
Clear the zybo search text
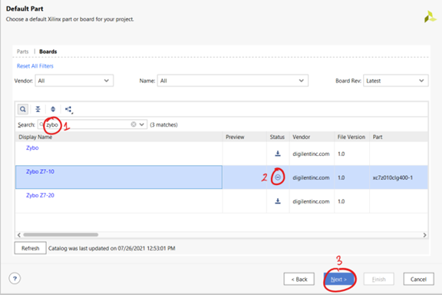(134, 124)
